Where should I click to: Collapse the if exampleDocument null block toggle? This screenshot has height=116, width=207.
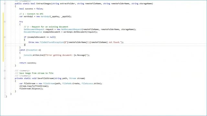[x=5, y=37]
